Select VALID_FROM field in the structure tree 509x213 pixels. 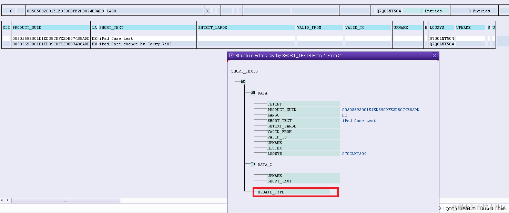pyautogui.click(x=303, y=132)
